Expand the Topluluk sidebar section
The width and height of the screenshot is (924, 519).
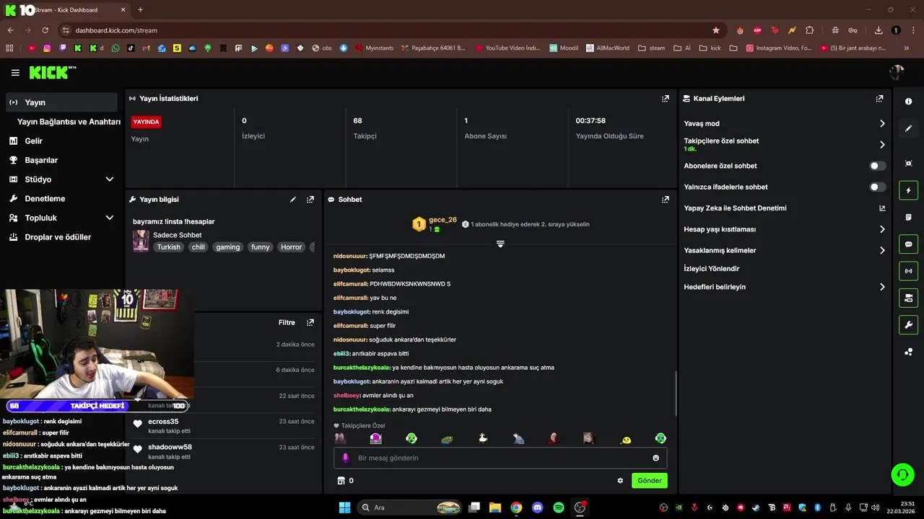110,218
